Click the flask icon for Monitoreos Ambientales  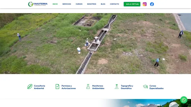[88, 86]
